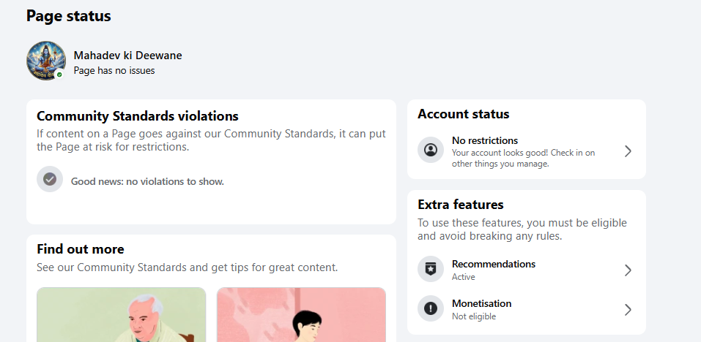
Task: Expand the Monetisation chevron arrow
Action: 628,309
